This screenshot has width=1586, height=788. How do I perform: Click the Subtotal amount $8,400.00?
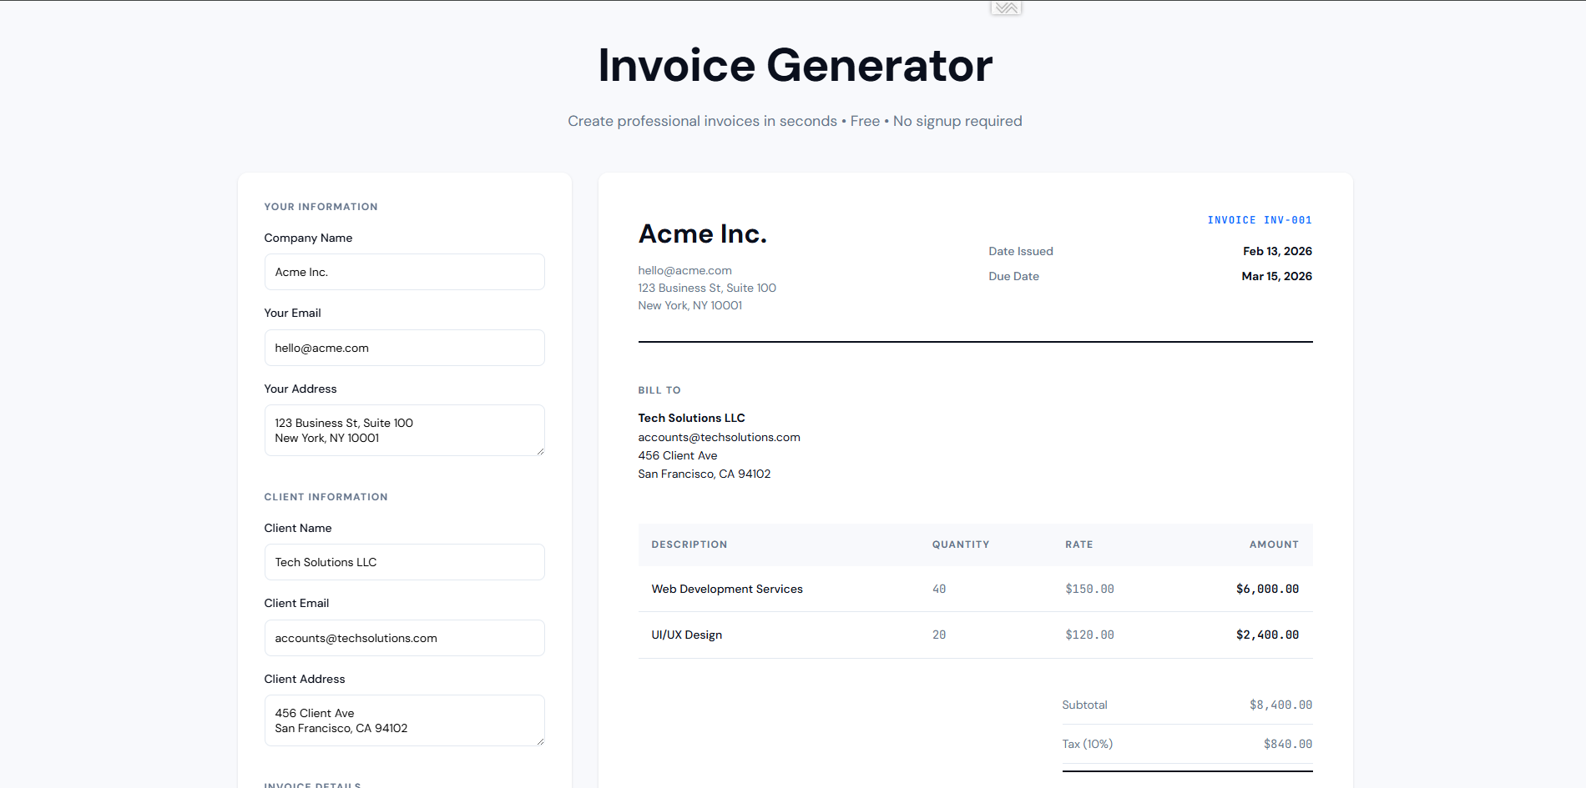[1280, 705]
